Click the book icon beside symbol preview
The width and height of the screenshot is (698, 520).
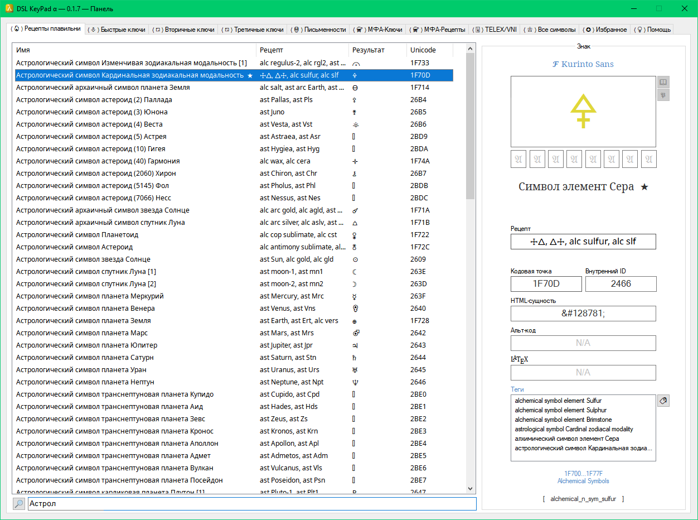tap(663, 82)
